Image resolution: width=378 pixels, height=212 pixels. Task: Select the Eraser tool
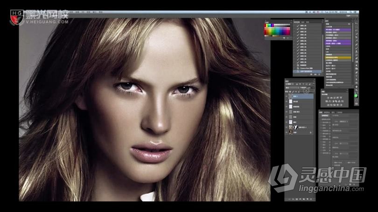coord(357,58)
